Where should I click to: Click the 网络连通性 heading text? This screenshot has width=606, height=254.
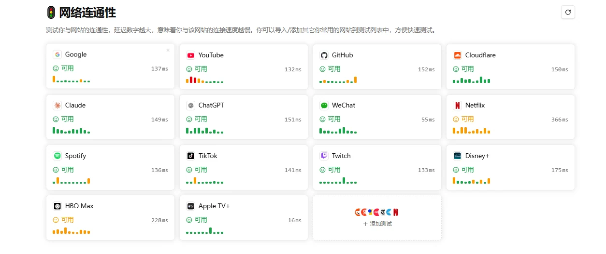click(x=87, y=13)
